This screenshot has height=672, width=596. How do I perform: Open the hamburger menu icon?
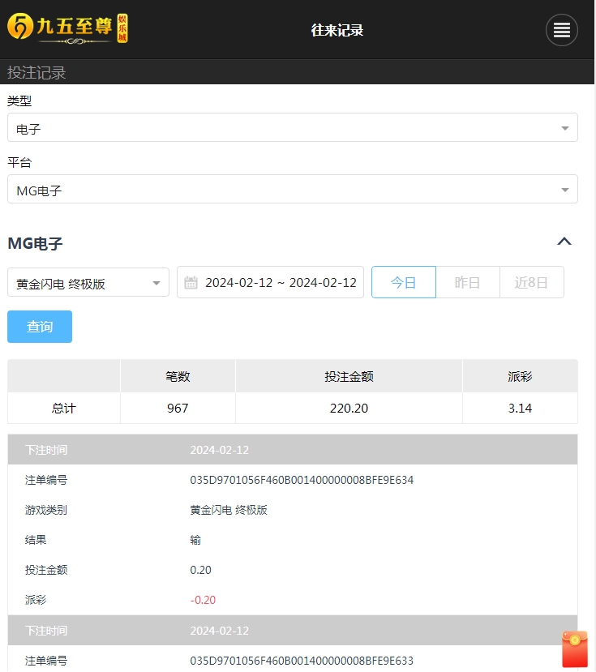561,31
